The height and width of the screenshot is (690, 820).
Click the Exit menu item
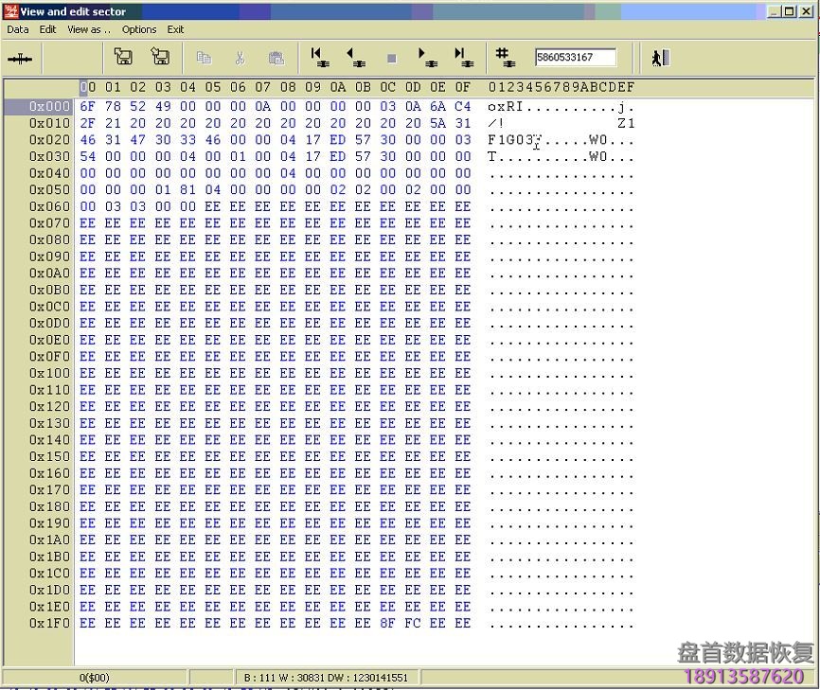(x=176, y=29)
